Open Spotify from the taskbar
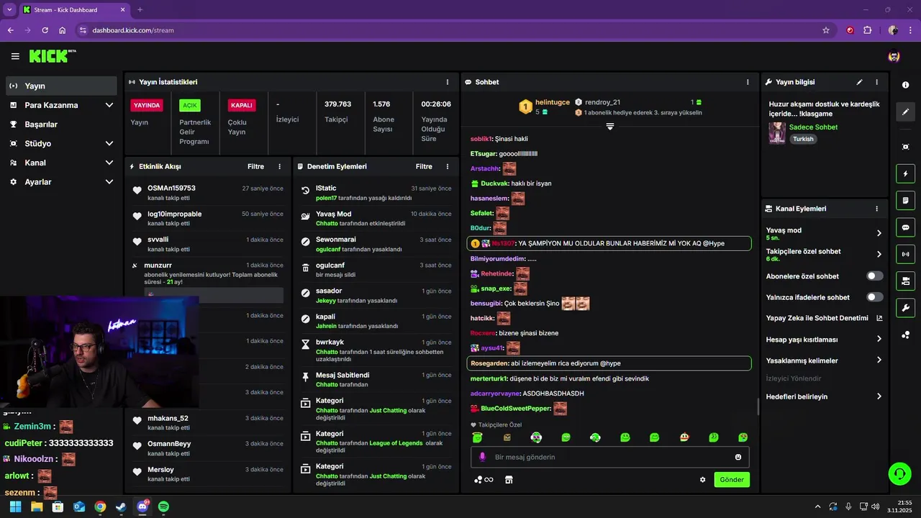The width and height of the screenshot is (921, 518). [163, 506]
